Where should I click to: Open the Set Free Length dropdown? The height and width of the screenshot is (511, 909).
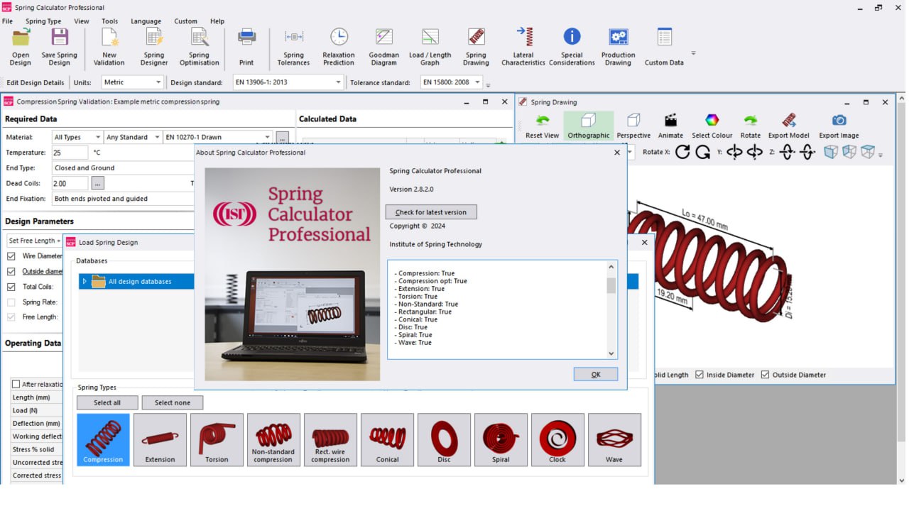[34, 241]
